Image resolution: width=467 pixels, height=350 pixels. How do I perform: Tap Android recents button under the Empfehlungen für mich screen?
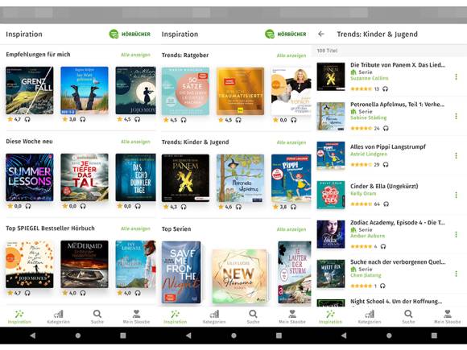(x=123, y=336)
